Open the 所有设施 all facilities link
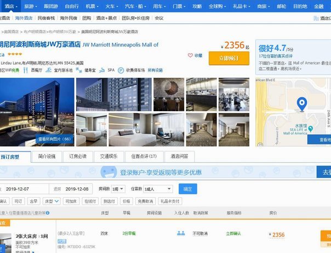This screenshot has width=331, height=253. [155, 70]
